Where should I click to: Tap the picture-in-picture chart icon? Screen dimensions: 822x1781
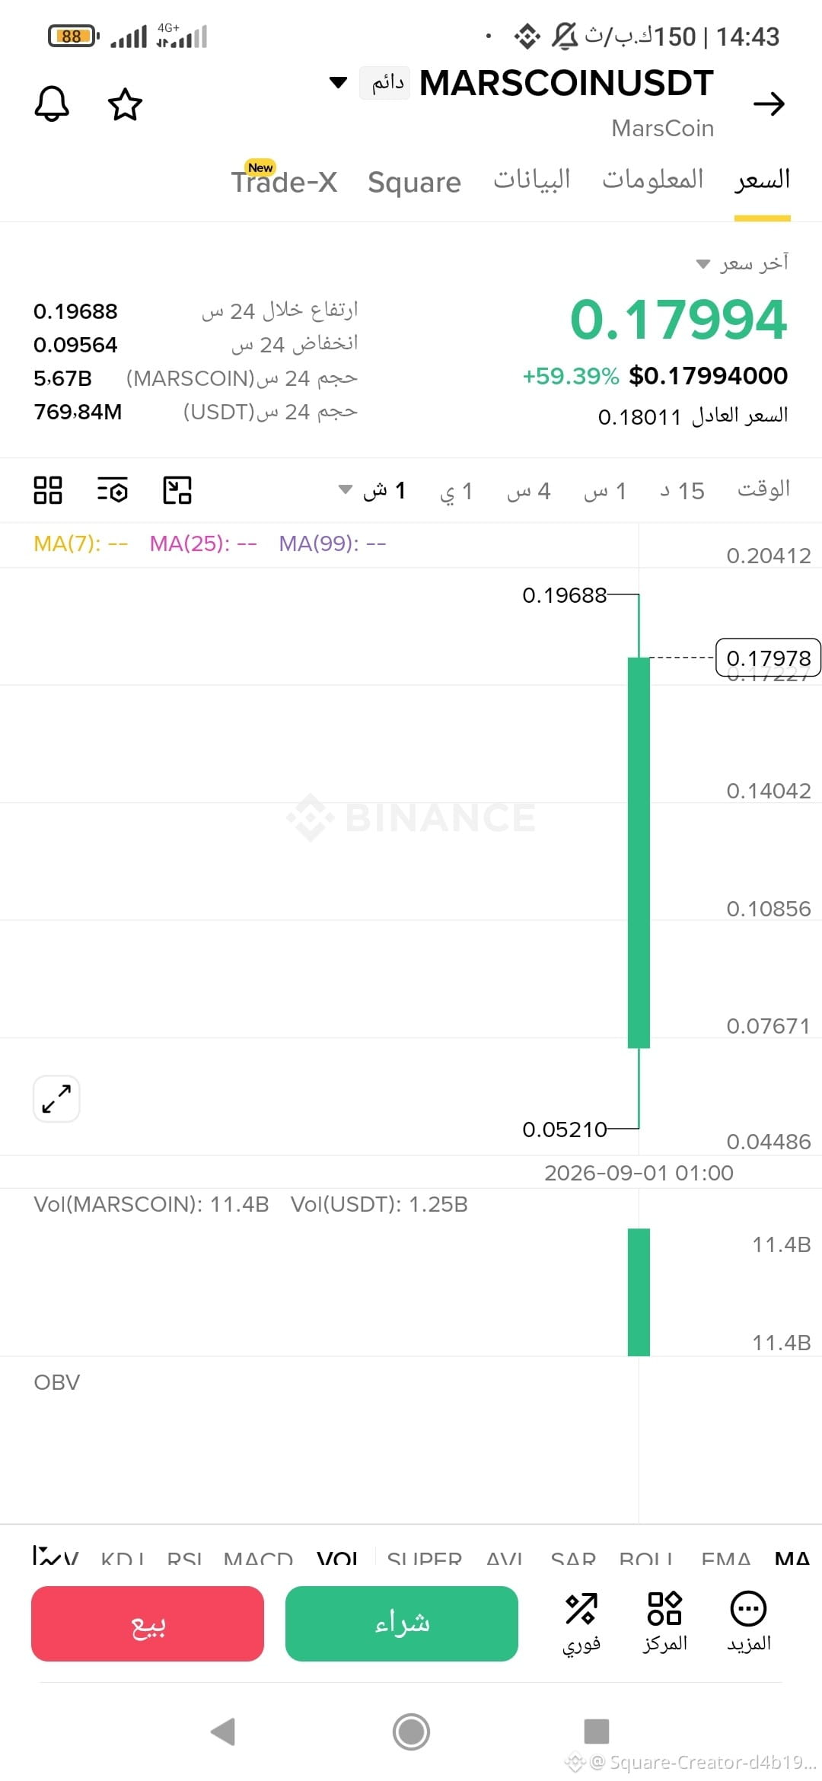(177, 490)
